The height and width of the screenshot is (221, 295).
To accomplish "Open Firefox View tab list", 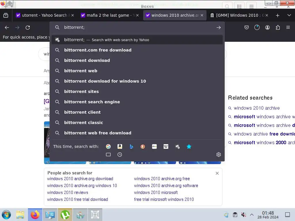I will tap(6, 16).
